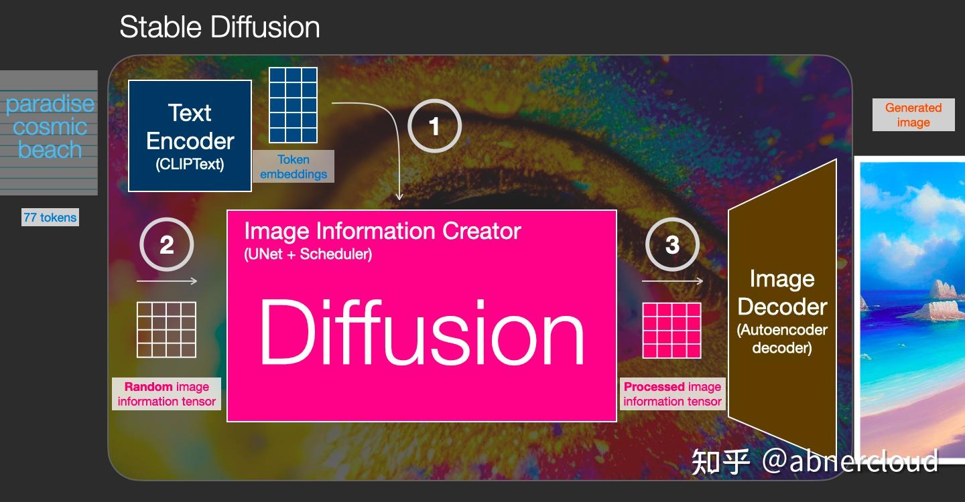This screenshot has width=965, height=502.
Task: Select the Random image information tensor grid
Action: [166, 331]
